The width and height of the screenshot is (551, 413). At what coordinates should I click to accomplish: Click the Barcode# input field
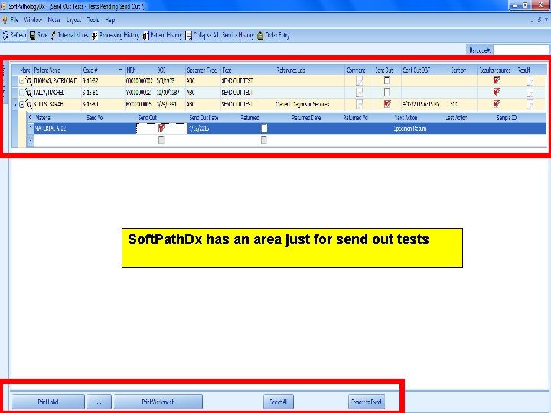[521, 50]
